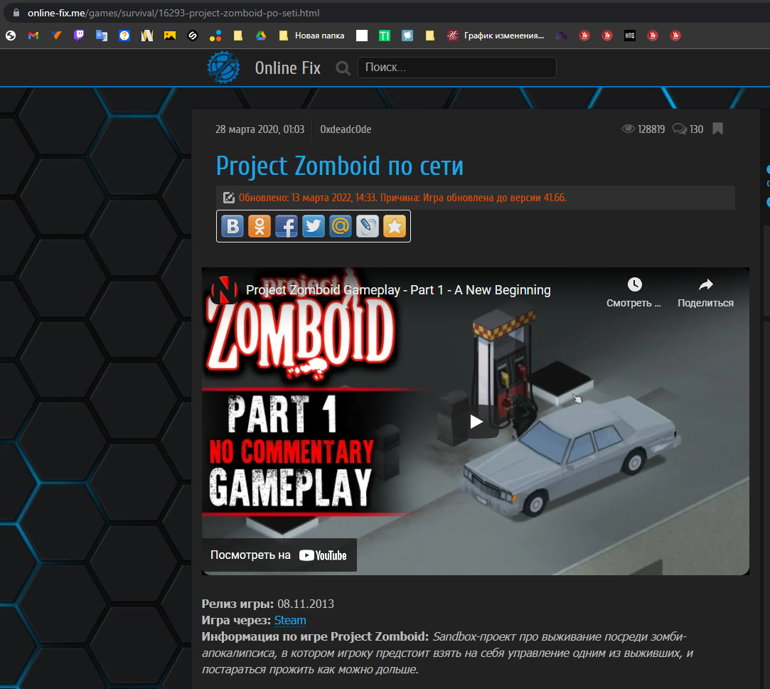Share via Mail.ru @ button
770x689 pixels.
341,226
